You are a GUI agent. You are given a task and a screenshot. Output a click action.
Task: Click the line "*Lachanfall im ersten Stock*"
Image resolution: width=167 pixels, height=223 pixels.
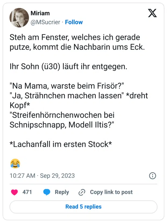click(61, 144)
